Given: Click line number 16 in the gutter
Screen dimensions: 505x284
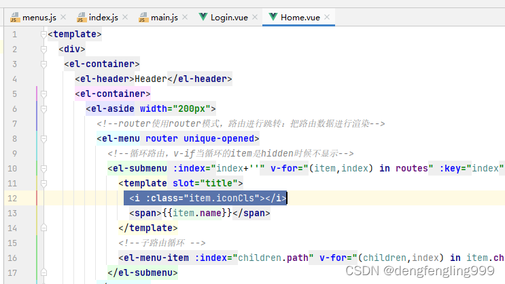Looking at the screenshot, I should pyautogui.click(x=12, y=258).
